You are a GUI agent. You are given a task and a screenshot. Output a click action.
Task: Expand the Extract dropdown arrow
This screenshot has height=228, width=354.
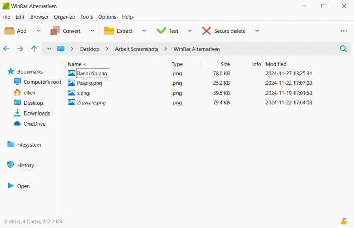pyautogui.click(x=144, y=31)
